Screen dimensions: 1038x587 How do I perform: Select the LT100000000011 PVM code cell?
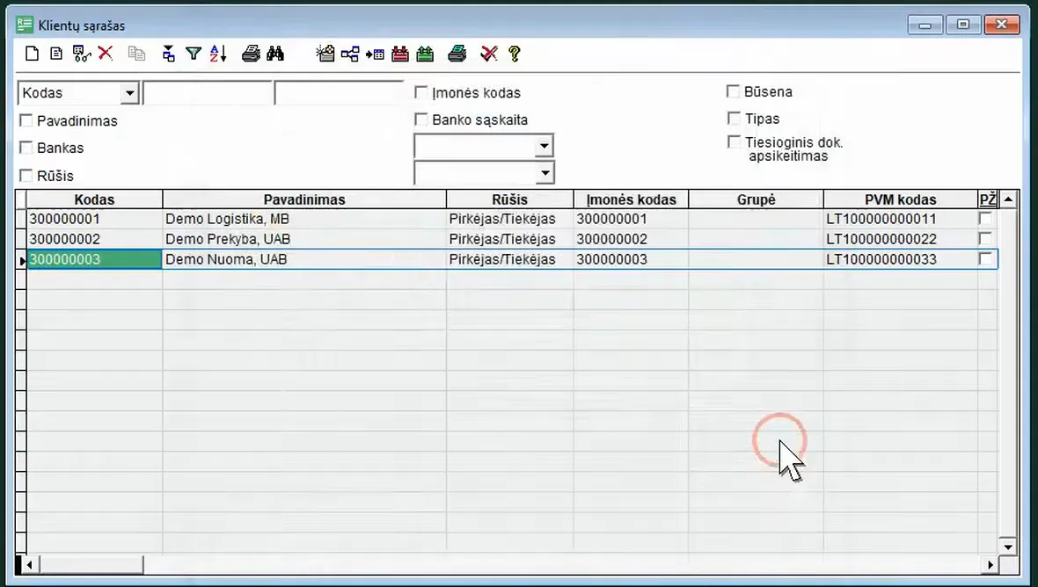(900, 219)
